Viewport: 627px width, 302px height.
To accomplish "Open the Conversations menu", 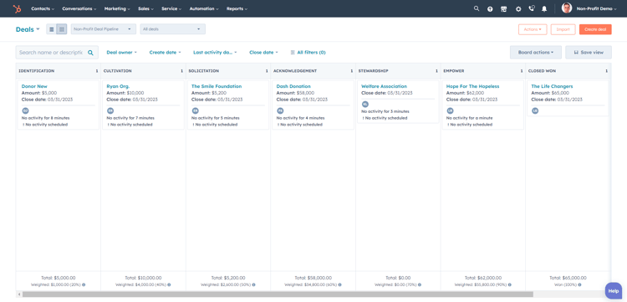I will [79, 8].
